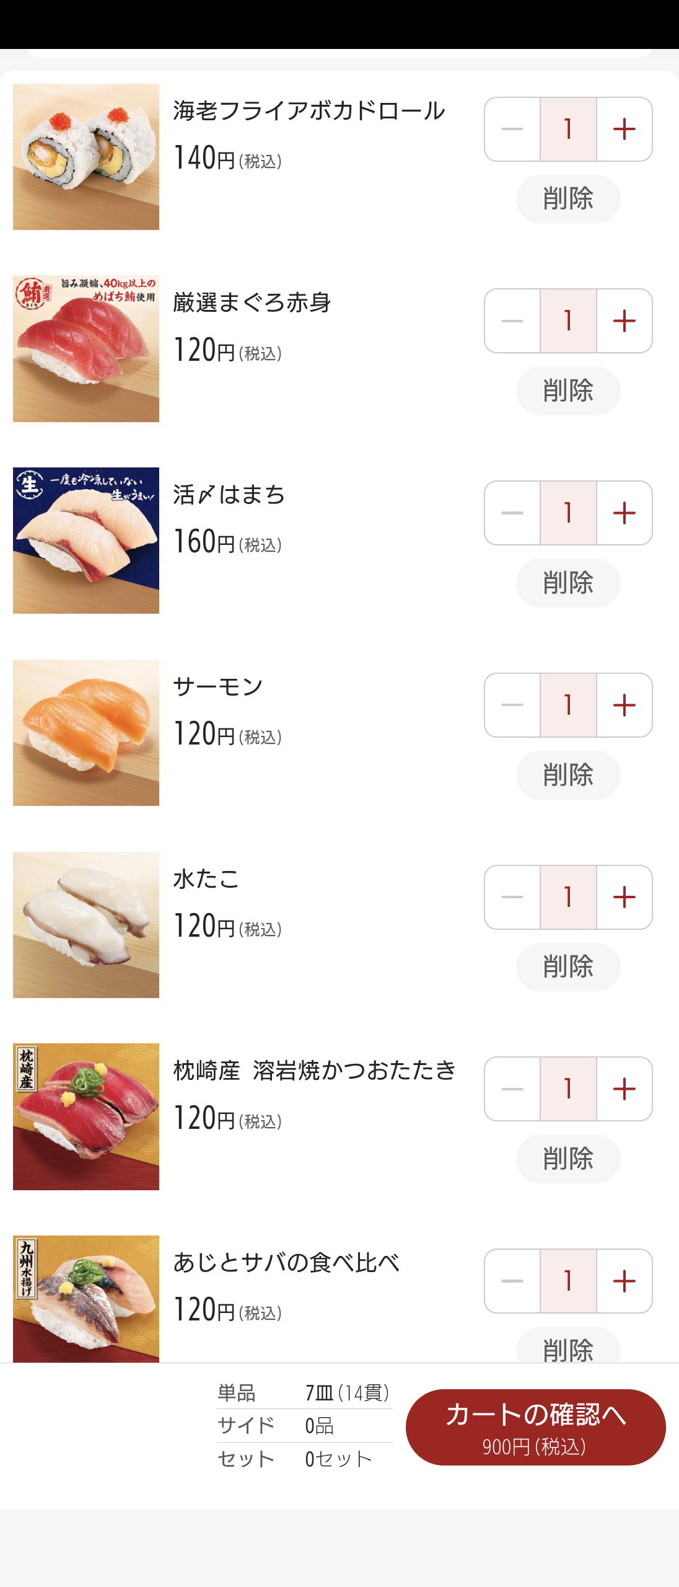Add one more 活〆はまち plate
679x1587 pixels.
pyautogui.click(x=624, y=513)
